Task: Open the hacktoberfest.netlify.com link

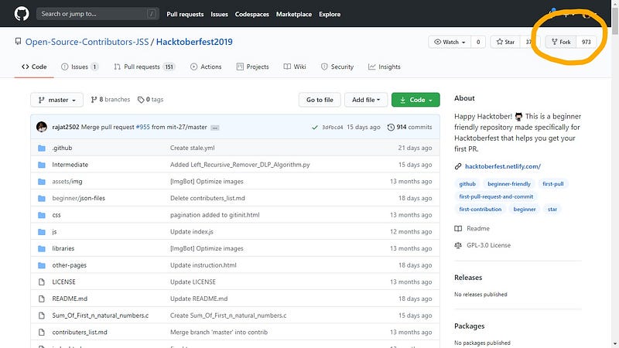Action: [x=502, y=166]
